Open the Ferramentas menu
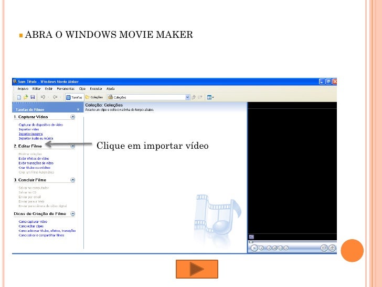382x287 pixels. coord(66,89)
